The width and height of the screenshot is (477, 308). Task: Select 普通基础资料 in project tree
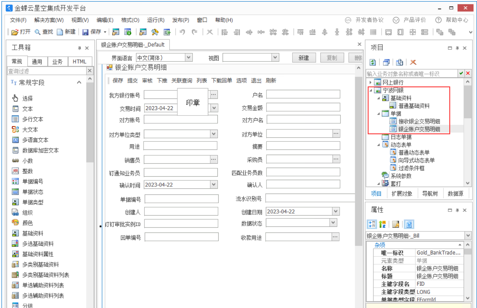click(x=414, y=106)
